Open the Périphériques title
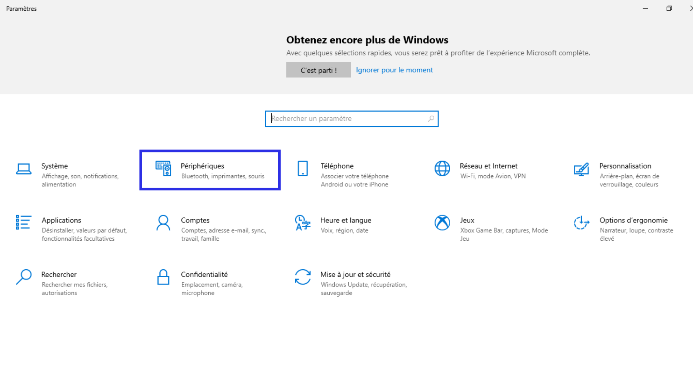Image resolution: width=693 pixels, height=372 pixels. click(x=202, y=166)
